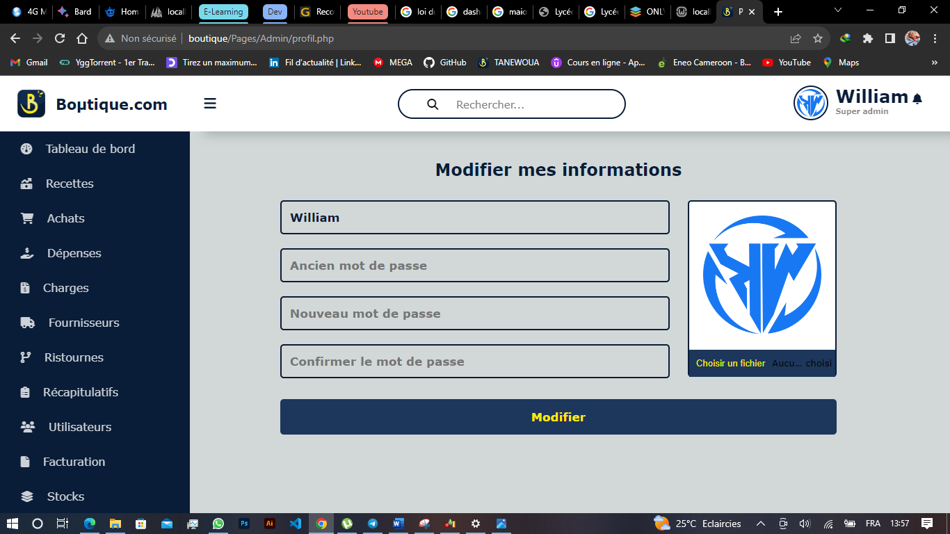Click the Fournisseurs truck icon
This screenshot has width=950, height=534.
28,323
